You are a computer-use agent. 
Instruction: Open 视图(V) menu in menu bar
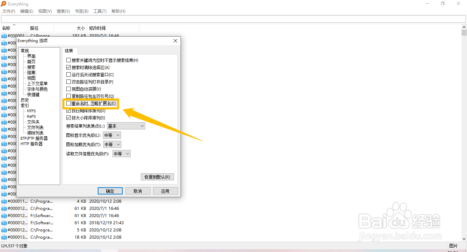pyautogui.click(x=45, y=11)
